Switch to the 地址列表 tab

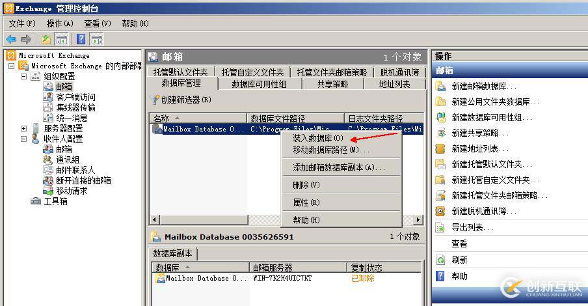coord(395,84)
